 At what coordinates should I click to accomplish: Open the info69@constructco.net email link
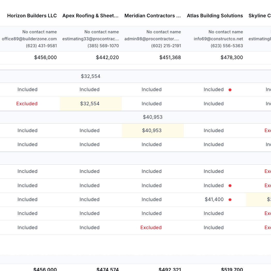[x=218, y=39]
